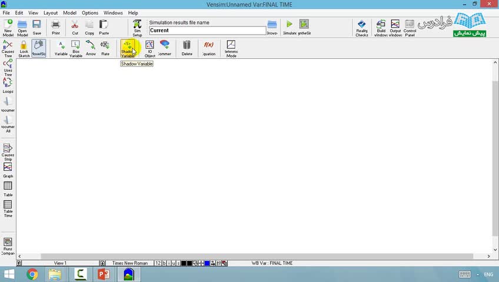Pick the blue color swatch in status bar
This screenshot has width=499, height=282.
pos(207,263)
